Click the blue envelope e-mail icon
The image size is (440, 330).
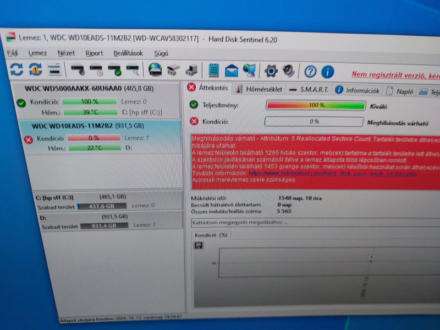[x=231, y=71]
